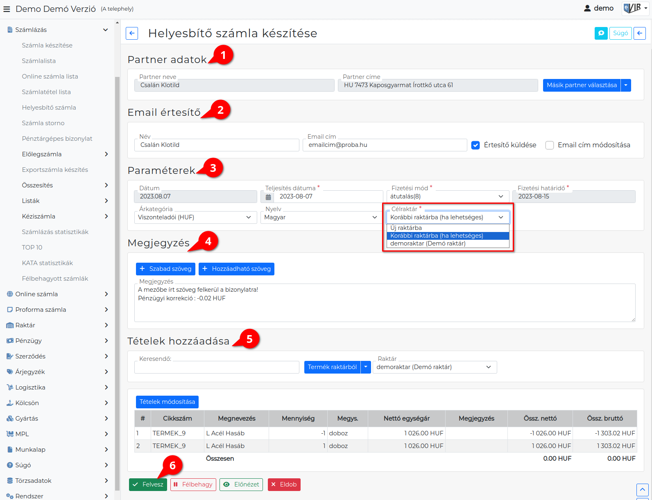
Task: Click the scroll-to-top arrow icon
Action: (x=642, y=490)
